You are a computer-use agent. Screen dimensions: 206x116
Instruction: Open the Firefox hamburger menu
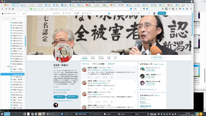point(191,9)
